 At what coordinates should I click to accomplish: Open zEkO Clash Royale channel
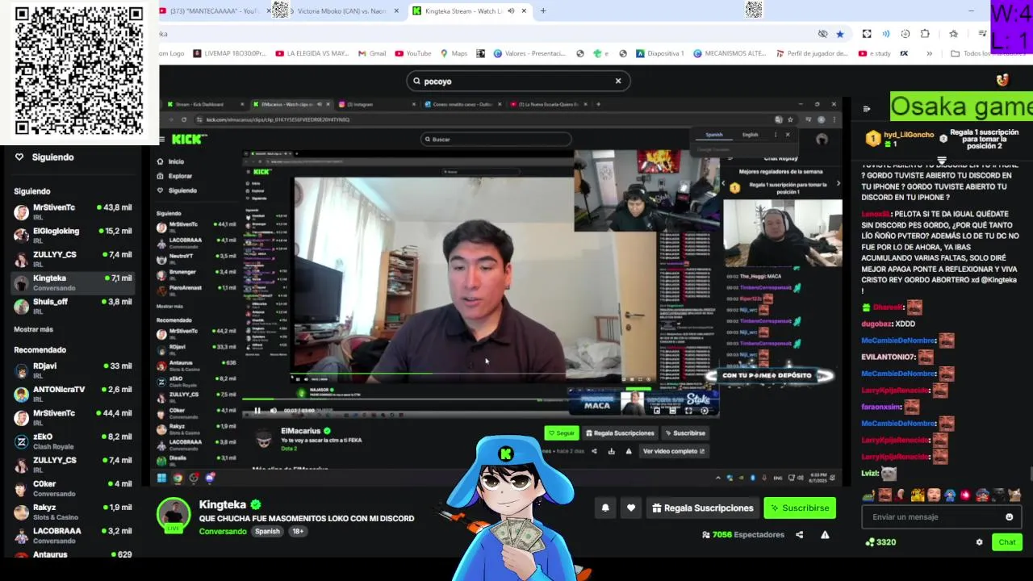(73, 441)
